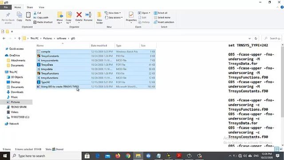Click taskbar 'Type here to search' box
This screenshot has height=160, width=284.
(46, 156)
